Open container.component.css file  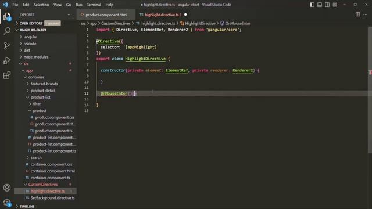[51, 164]
